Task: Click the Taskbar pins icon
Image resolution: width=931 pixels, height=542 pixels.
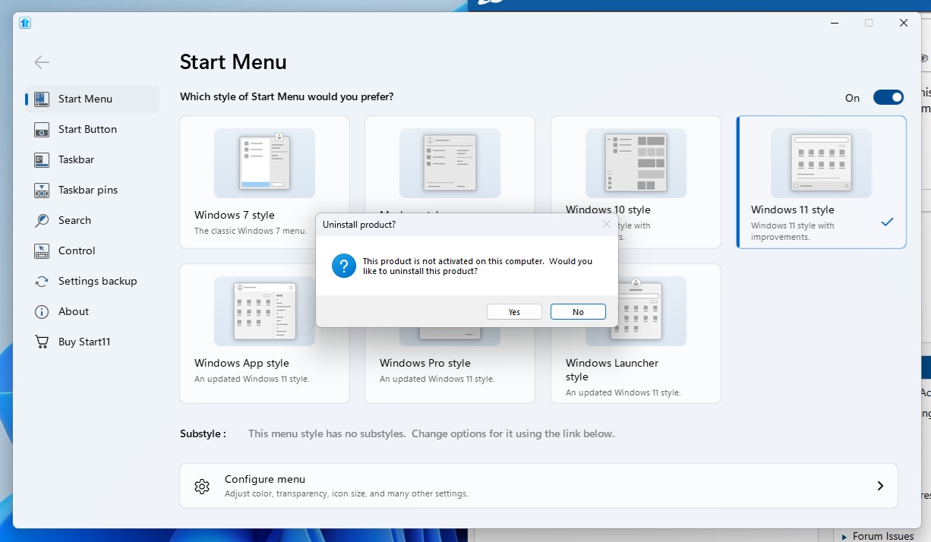Action: (43, 191)
